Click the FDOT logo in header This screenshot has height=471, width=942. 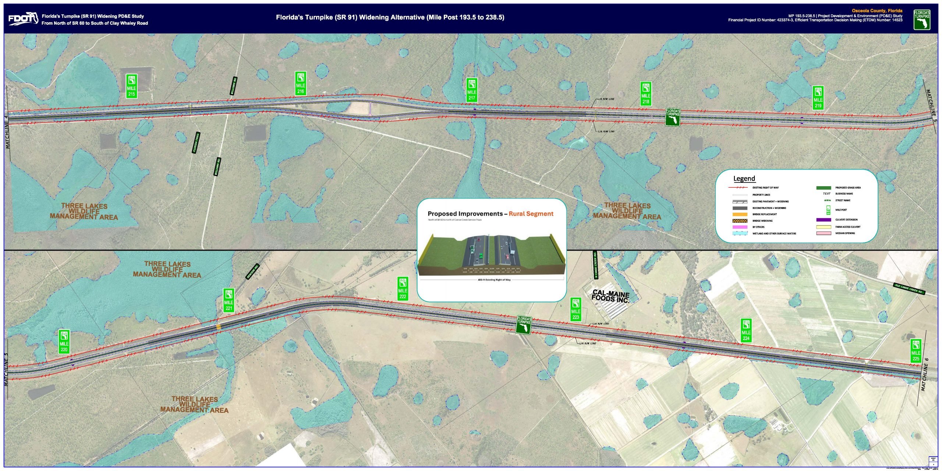pyautogui.click(x=24, y=18)
